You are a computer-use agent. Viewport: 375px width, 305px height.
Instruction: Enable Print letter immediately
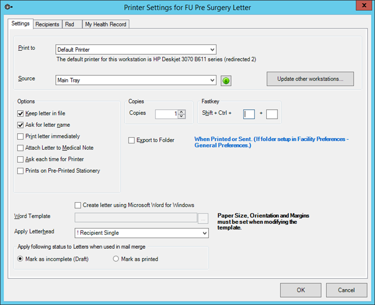[20, 136]
